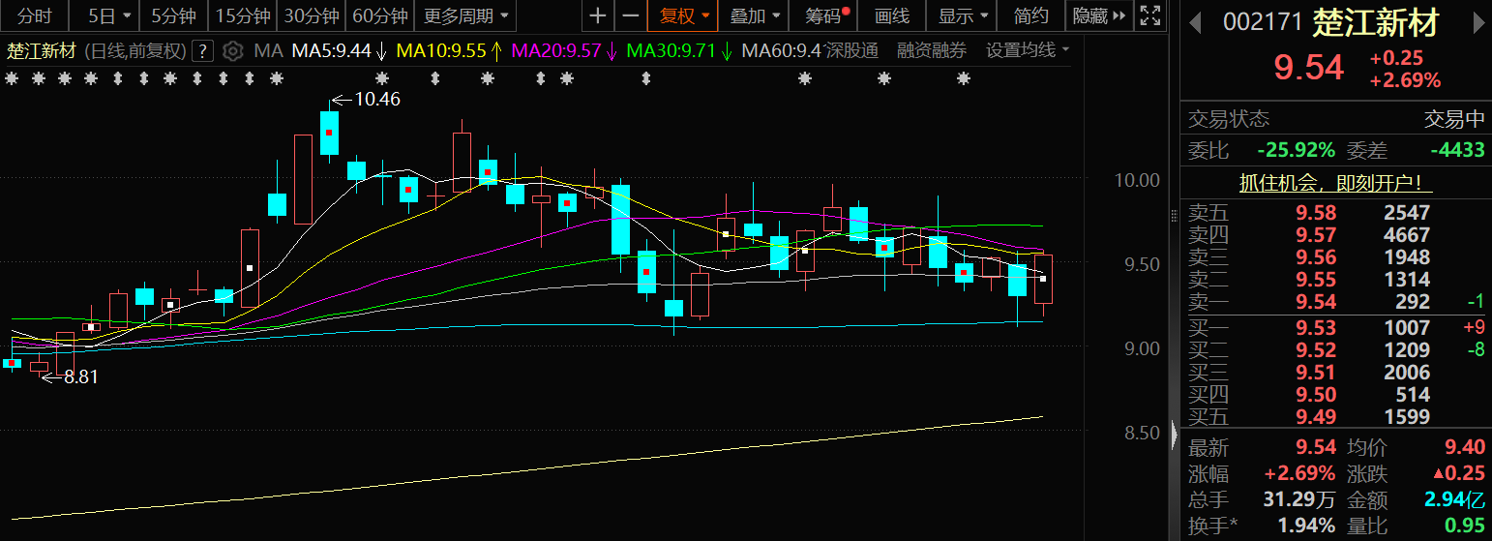Click the 抓住机会,即刻开户 link
1492x541 pixels.
tap(1336, 182)
